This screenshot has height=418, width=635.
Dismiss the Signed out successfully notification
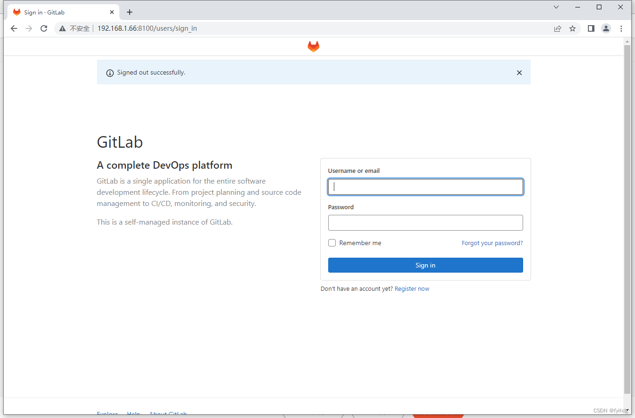(x=519, y=73)
